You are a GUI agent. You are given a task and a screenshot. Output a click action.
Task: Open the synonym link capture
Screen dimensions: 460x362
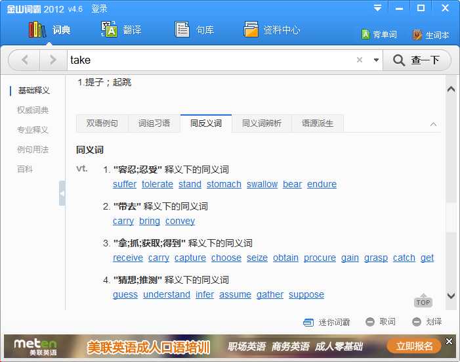pos(190,258)
